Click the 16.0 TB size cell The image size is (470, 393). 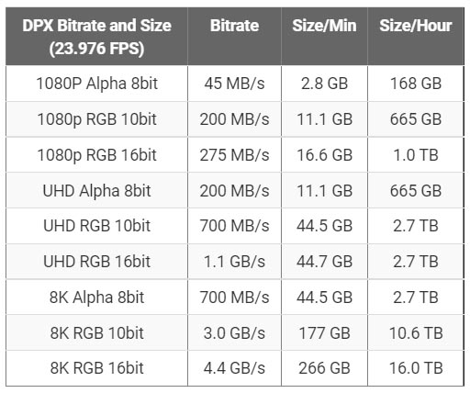pyautogui.click(x=416, y=368)
